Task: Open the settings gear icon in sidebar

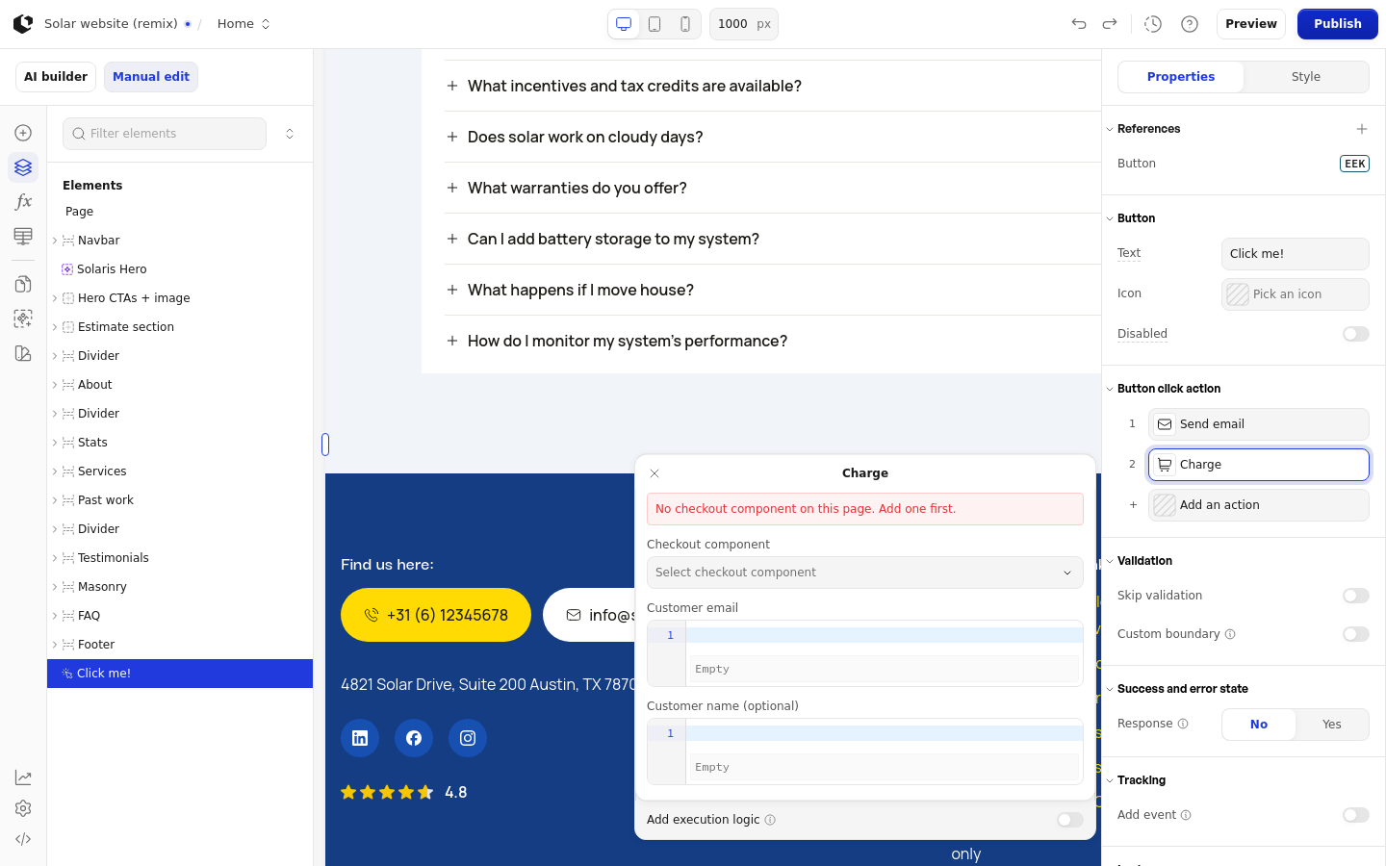Action: [23, 808]
